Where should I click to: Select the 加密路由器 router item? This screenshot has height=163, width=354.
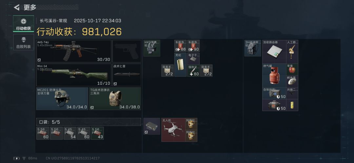[274, 52]
